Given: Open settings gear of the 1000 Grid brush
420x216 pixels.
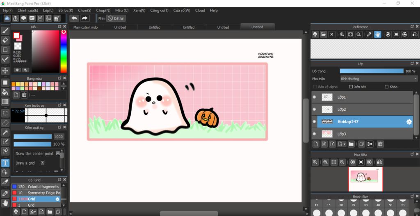Looking at the screenshot, I should pos(57,199).
